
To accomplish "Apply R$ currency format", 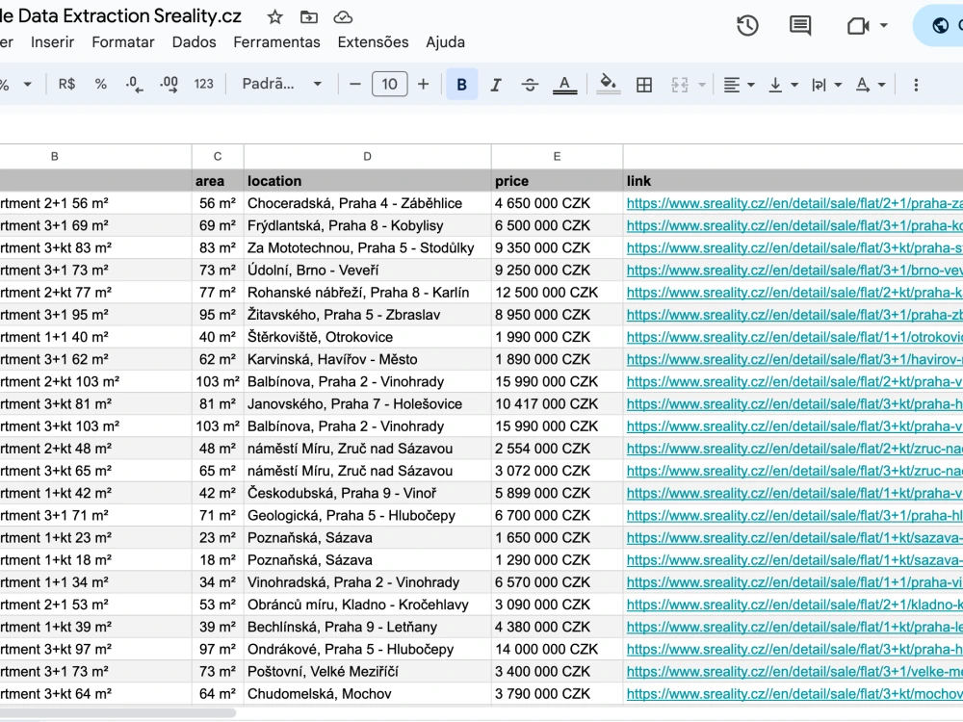I will pyautogui.click(x=66, y=84).
